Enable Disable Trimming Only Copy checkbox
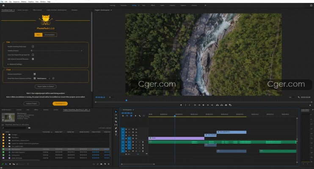The width and height of the screenshot is (314, 169). [33, 46]
